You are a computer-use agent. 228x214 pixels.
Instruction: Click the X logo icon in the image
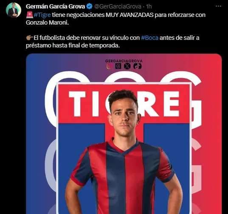point(127,66)
